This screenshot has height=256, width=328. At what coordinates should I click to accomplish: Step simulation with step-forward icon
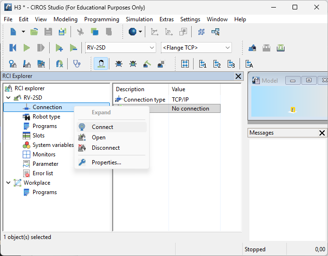click(x=41, y=48)
